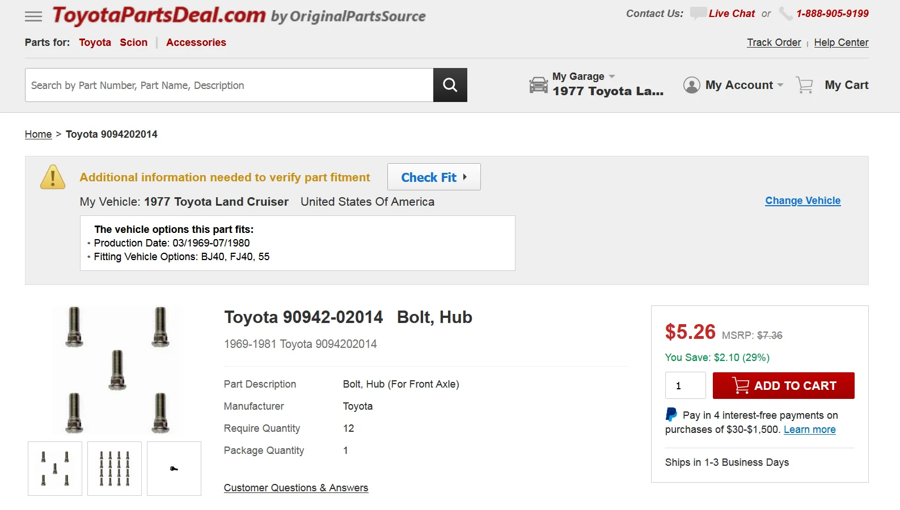Select Scion under Parts for
Viewport: 900px width, 510px height.
133,42
